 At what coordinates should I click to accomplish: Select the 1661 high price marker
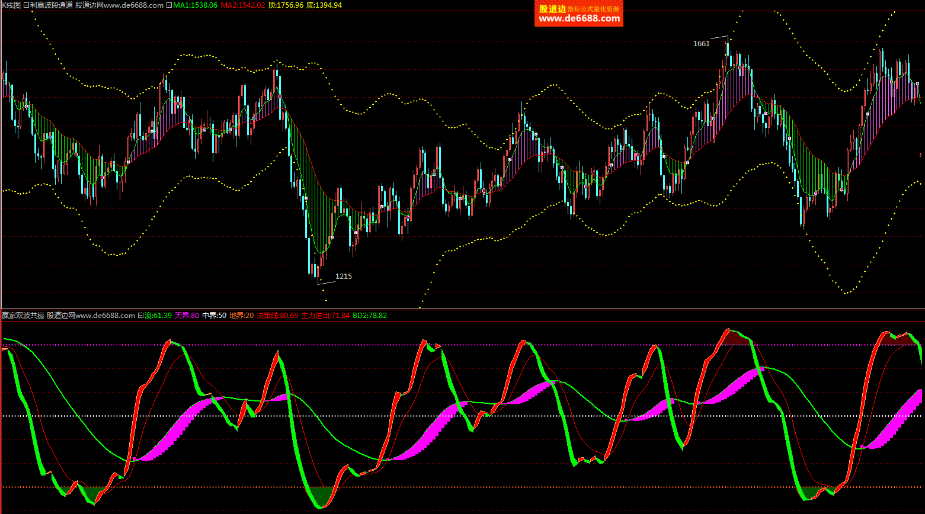[701, 44]
